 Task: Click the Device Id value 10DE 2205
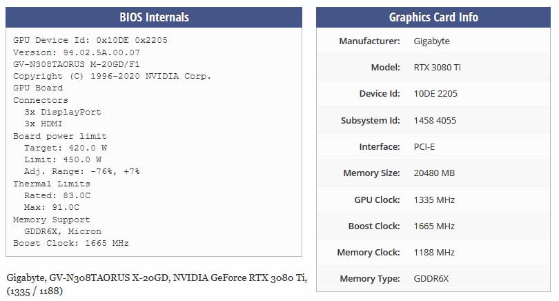(435, 94)
